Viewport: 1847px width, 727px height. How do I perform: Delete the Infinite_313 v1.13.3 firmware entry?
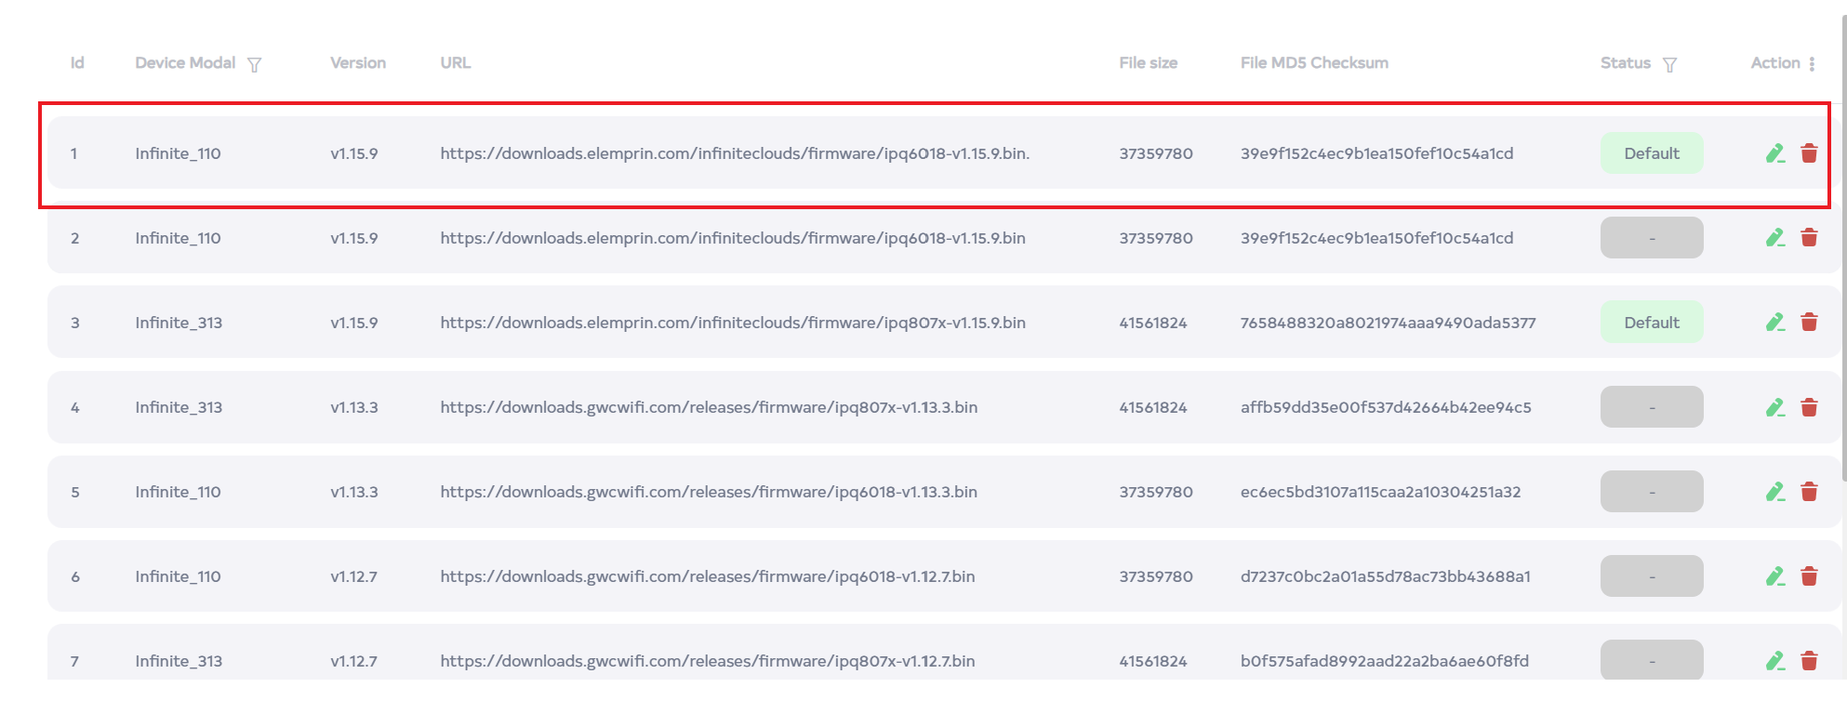point(1809,407)
